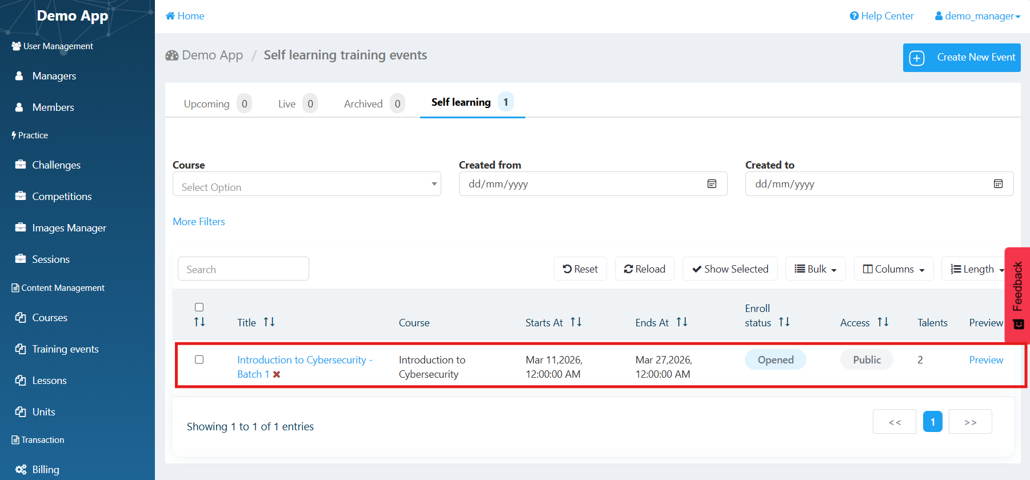Open the Course Select Option dropdown
The height and width of the screenshot is (480, 1030).
coord(307,184)
